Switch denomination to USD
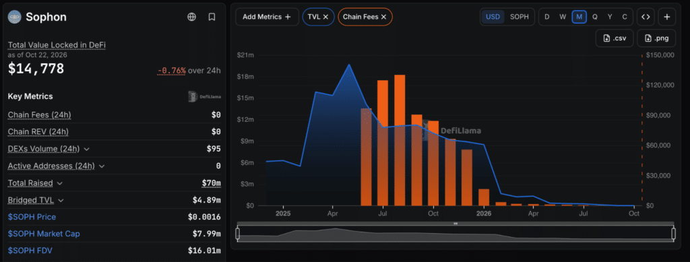 pyautogui.click(x=493, y=17)
